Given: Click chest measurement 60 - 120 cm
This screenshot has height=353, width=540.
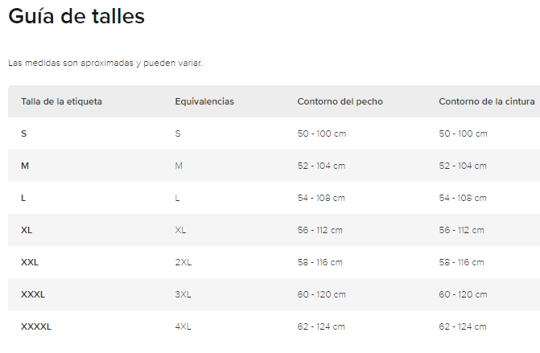Looking at the screenshot, I should (321, 294).
